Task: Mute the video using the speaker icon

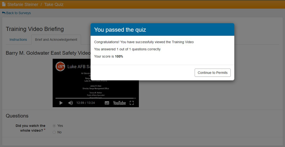Action: [x=70, y=103]
